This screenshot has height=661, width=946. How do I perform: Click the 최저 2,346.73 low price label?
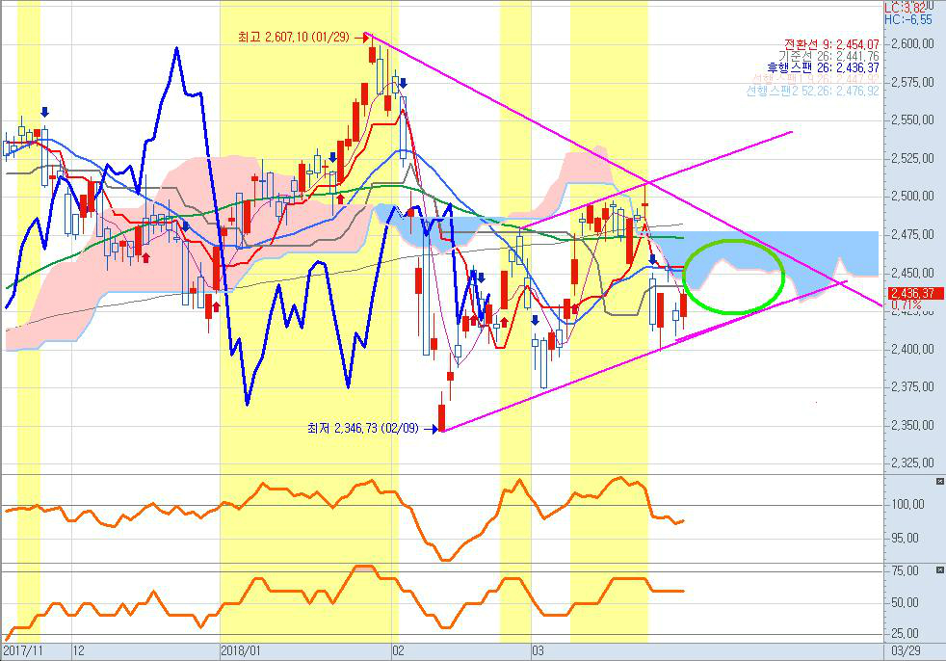(x=363, y=428)
